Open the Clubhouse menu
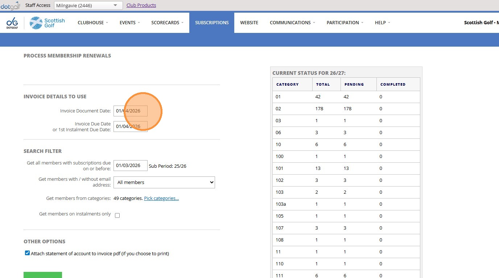This screenshot has width=499, height=278. (93, 23)
